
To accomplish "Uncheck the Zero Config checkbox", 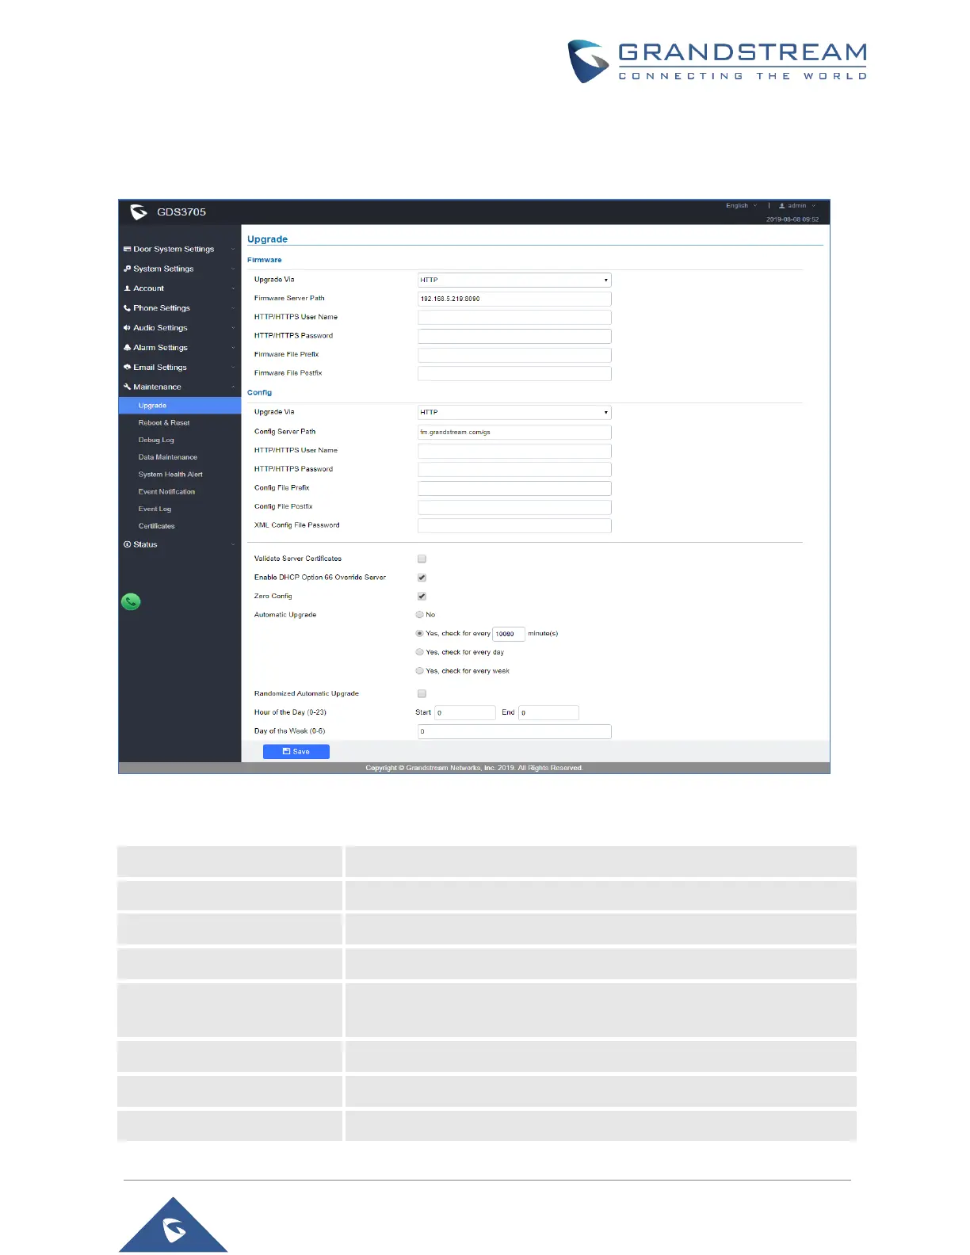I will pos(422,596).
